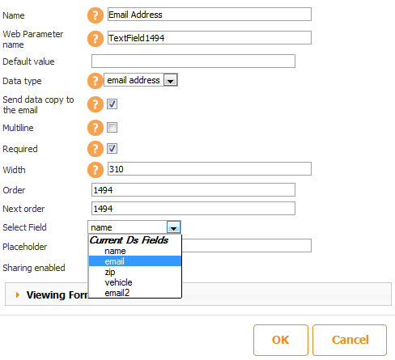Uncheck Send data copy to the email
Screen dimensions: 395x360
coord(112,104)
